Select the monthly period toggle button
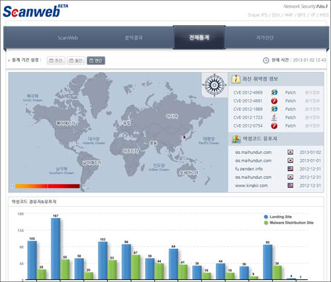 76,61
